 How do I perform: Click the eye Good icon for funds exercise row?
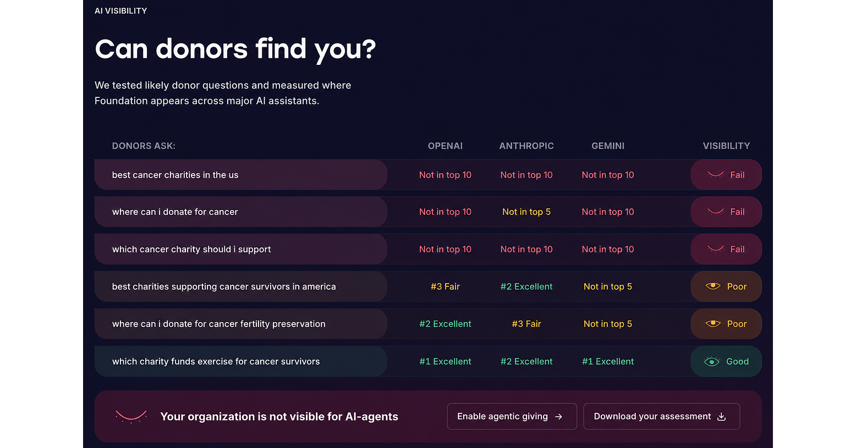click(x=712, y=361)
